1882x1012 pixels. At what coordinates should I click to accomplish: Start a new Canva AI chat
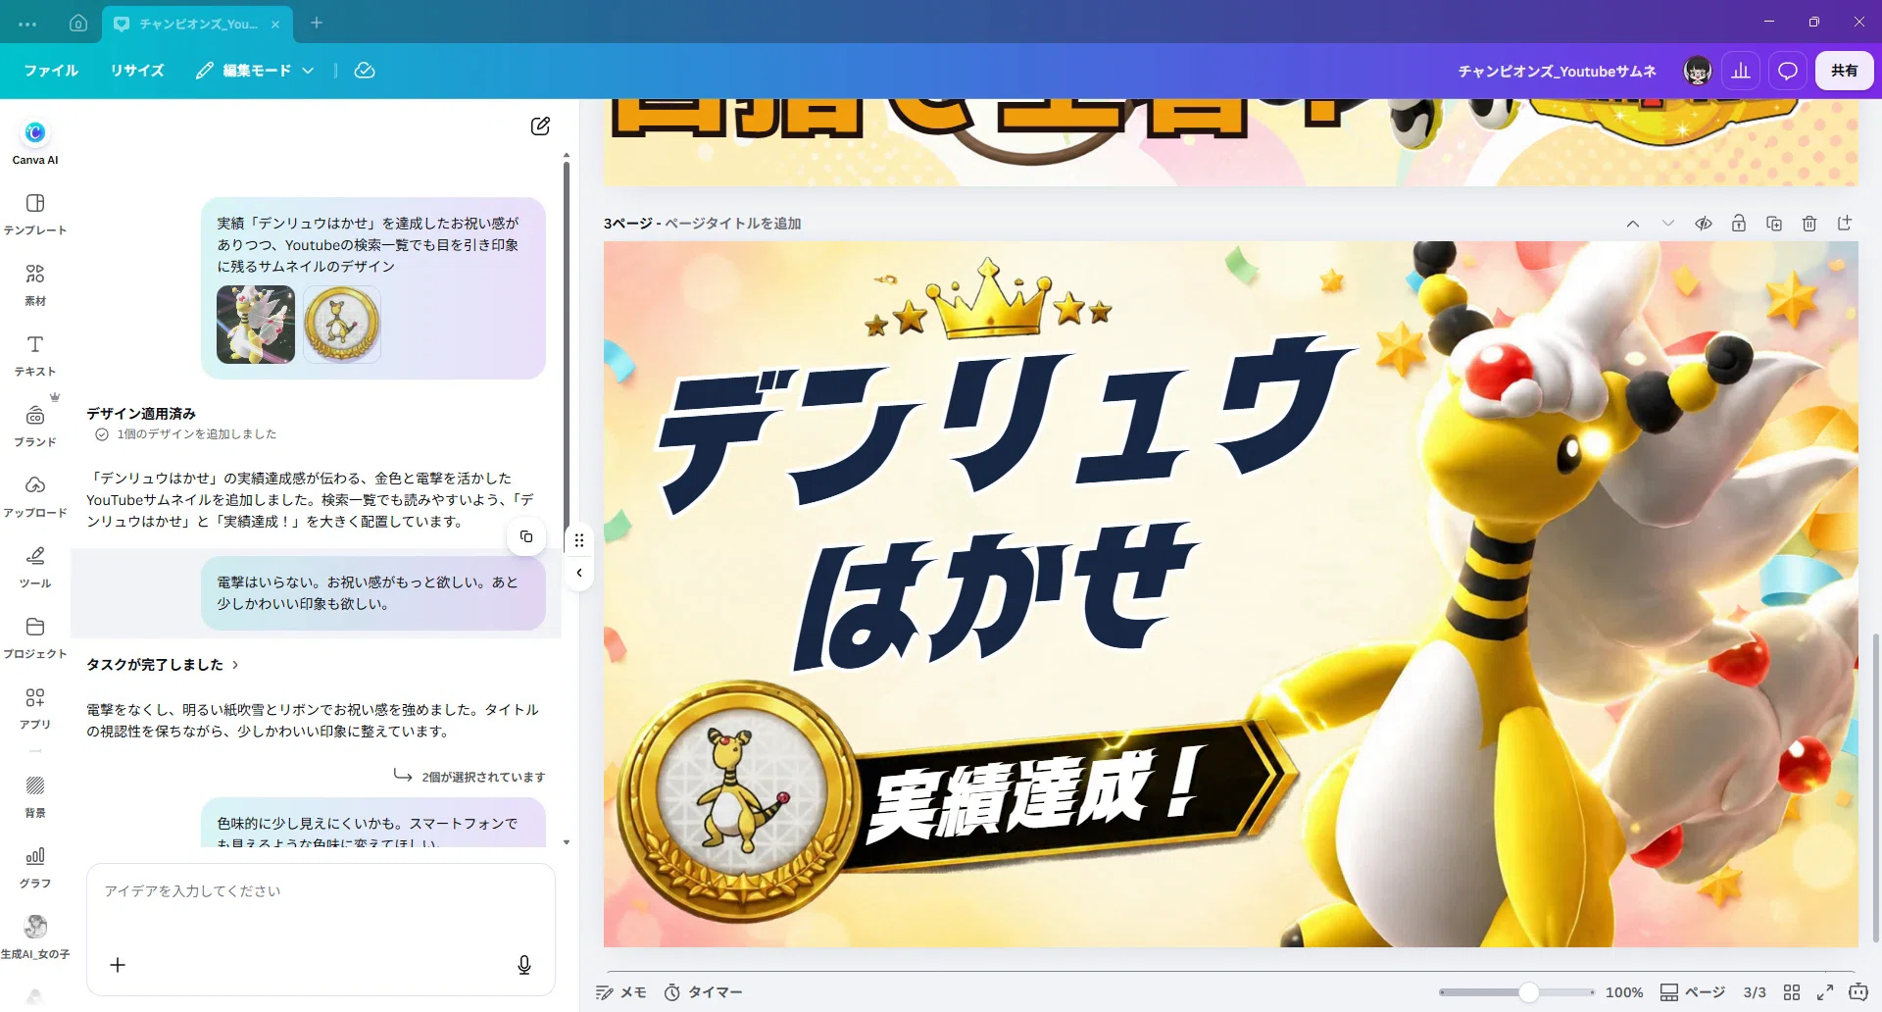(x=540, y=126)
